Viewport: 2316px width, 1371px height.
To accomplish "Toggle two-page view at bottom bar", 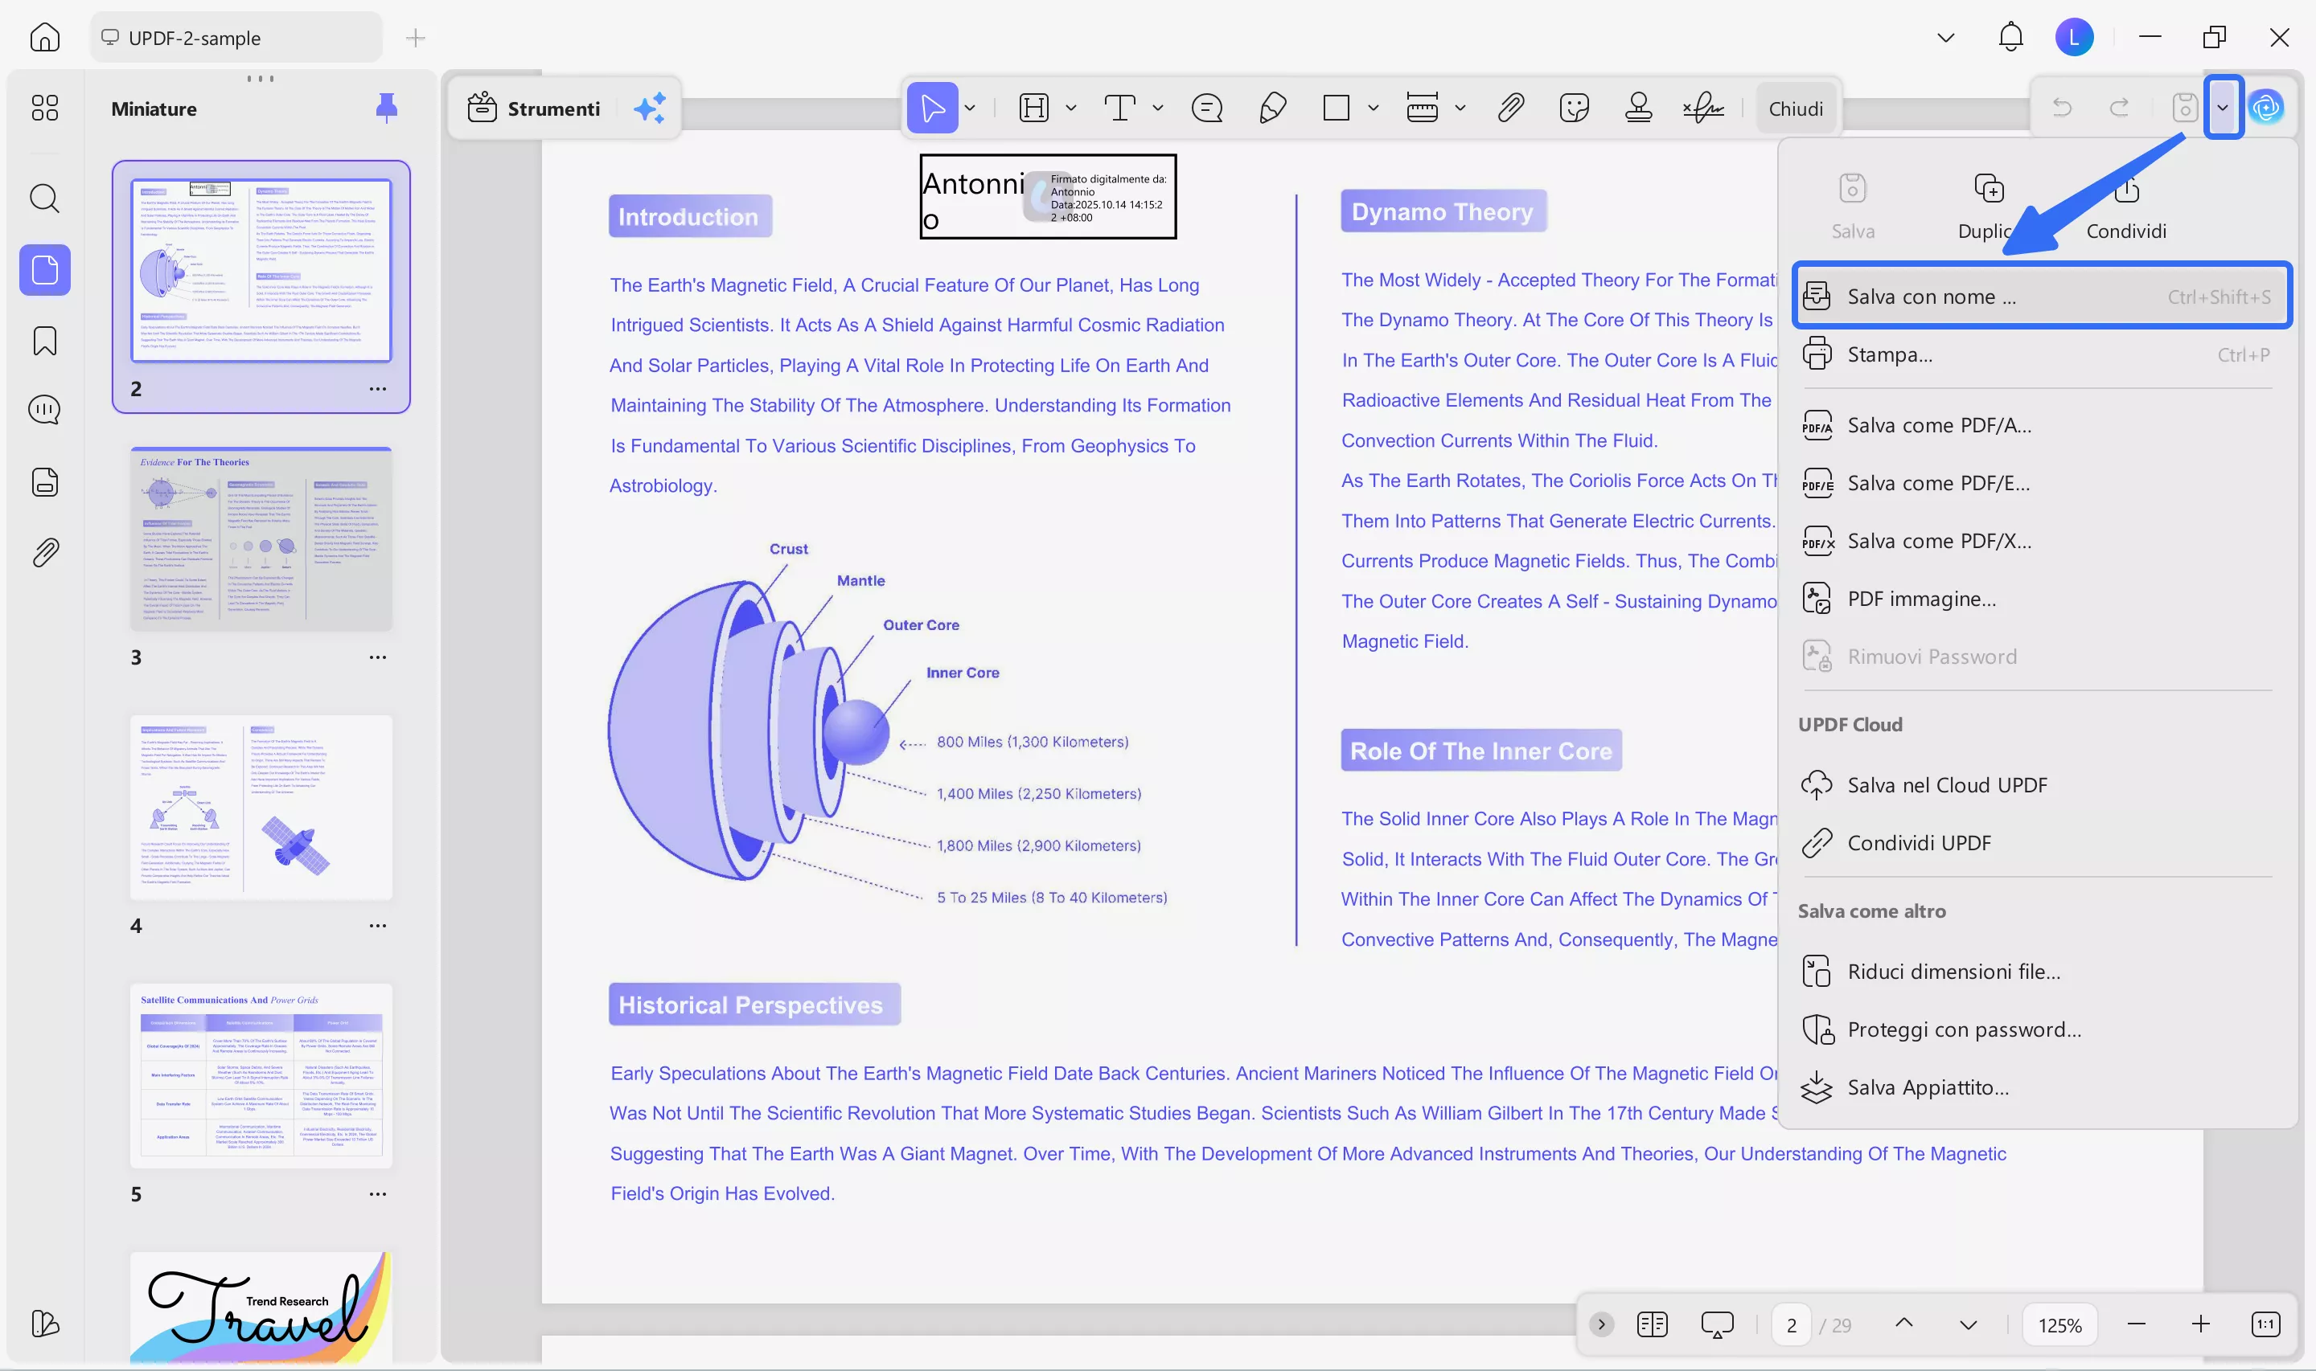I will point(1653,1324).
